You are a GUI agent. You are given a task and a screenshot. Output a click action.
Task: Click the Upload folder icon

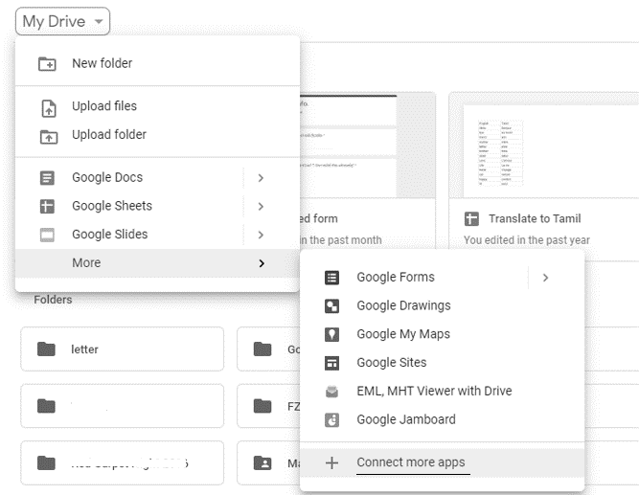[49, 137]
